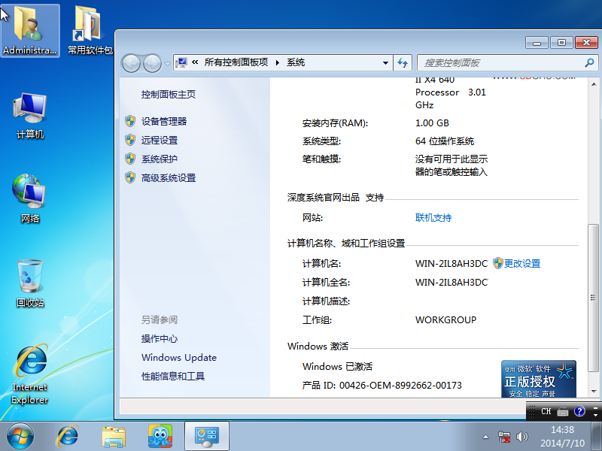Open Windows Explorer from the taskbar
The width and height of the screenshot is (602, 451).
tap(114, 437)
